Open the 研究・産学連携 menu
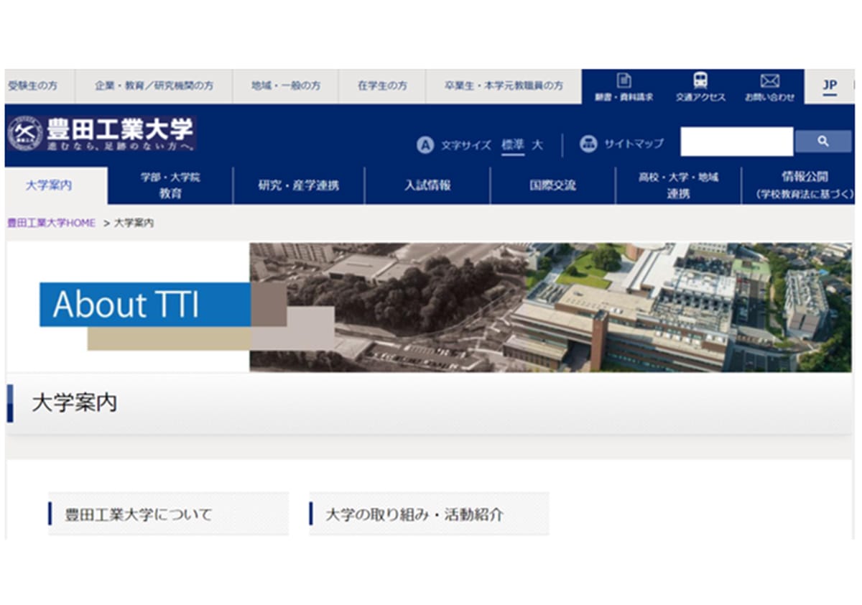 (x=299, y=185)
